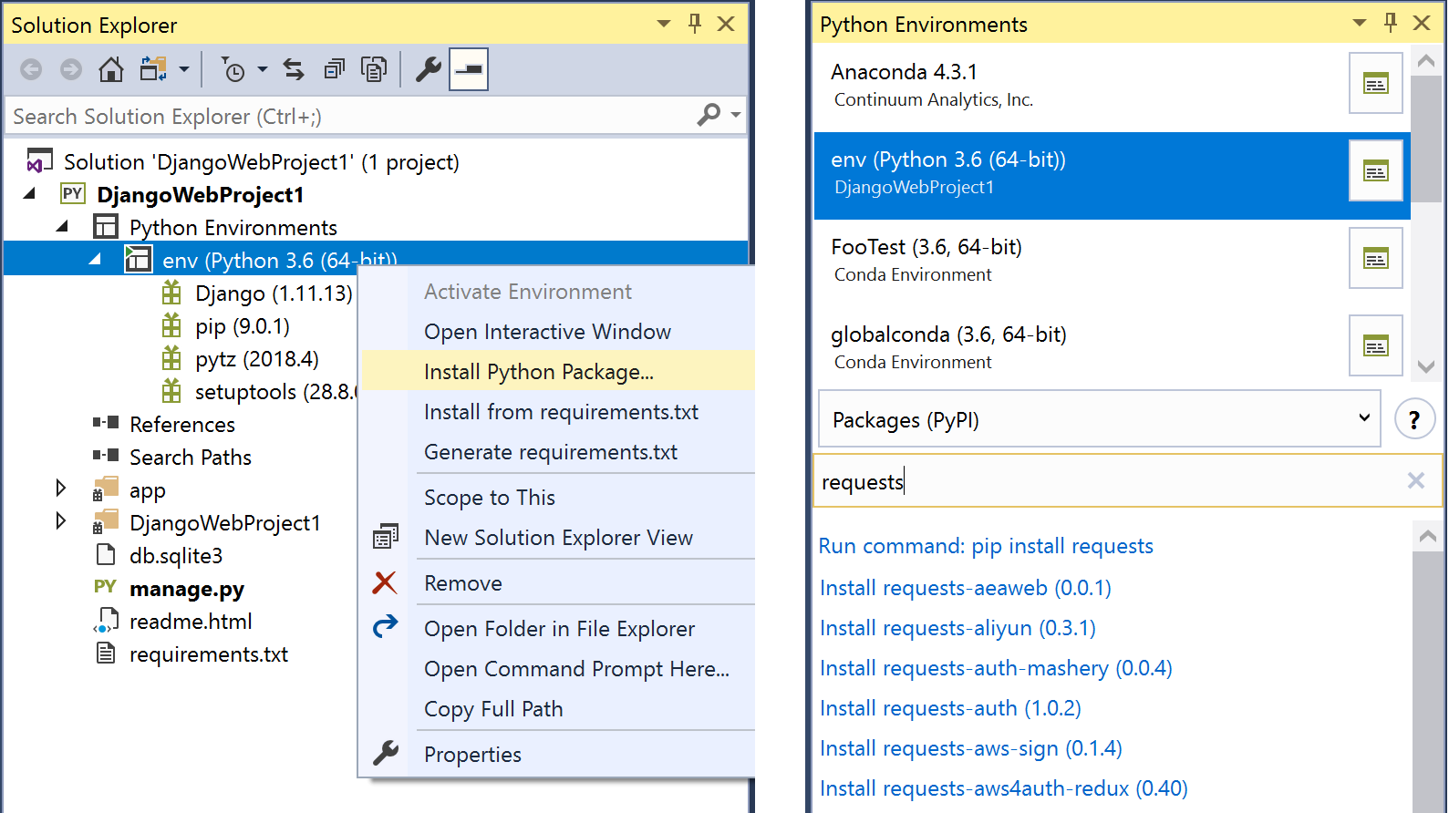Screen dimensions: 1449x813
Task: Open the Packages (PyPI) dropdown
Action: coord(1100,419)
